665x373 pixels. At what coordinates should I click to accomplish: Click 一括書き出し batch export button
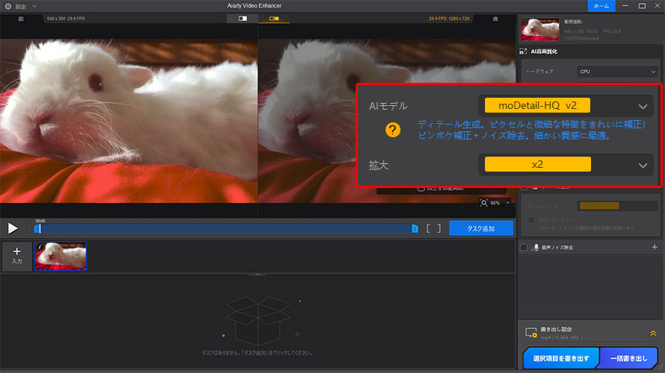pos(628,358)
